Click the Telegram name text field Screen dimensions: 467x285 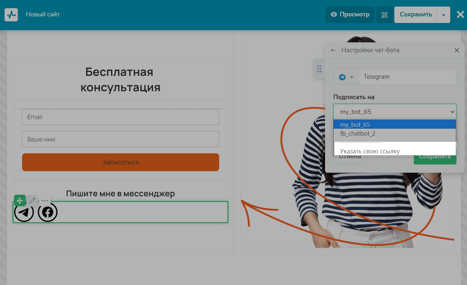tap(407, 77)
